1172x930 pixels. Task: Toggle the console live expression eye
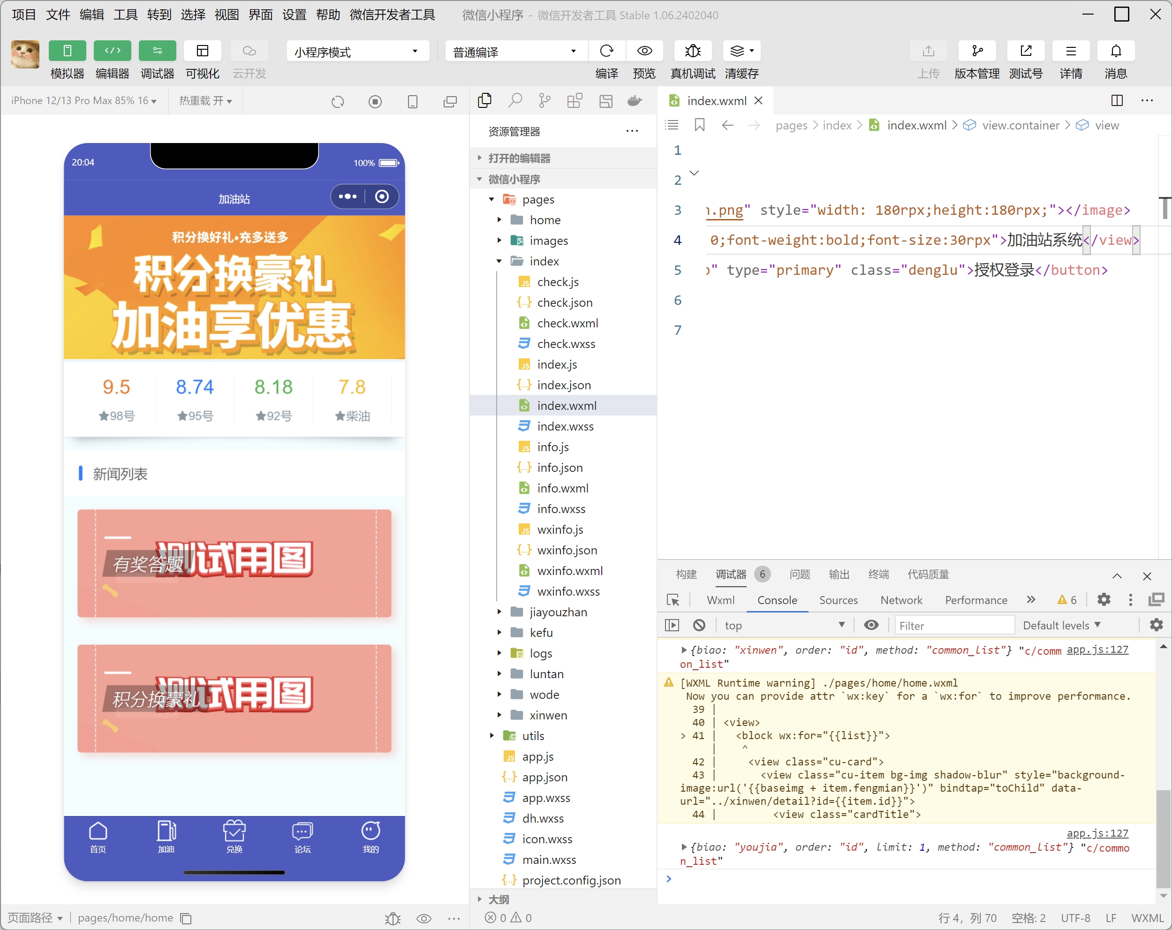pos(871,626)
